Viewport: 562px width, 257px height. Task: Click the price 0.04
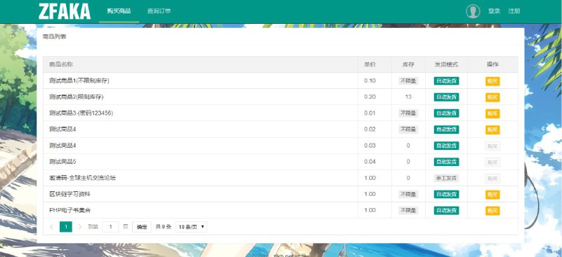tap(370, 162)
